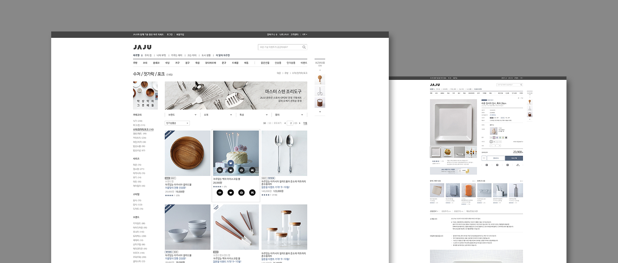Click the JAJU logo in product detail window
618x263 pixels.
click(435, 85)
